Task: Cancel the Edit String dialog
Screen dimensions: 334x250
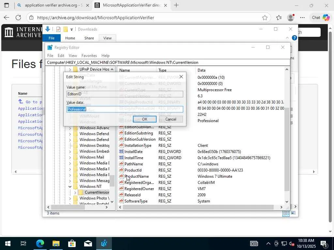Action: coord(171,119)
